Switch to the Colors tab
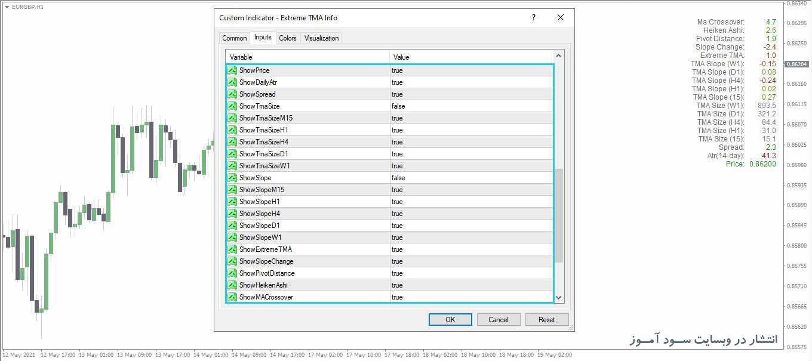 pos(288,38)
